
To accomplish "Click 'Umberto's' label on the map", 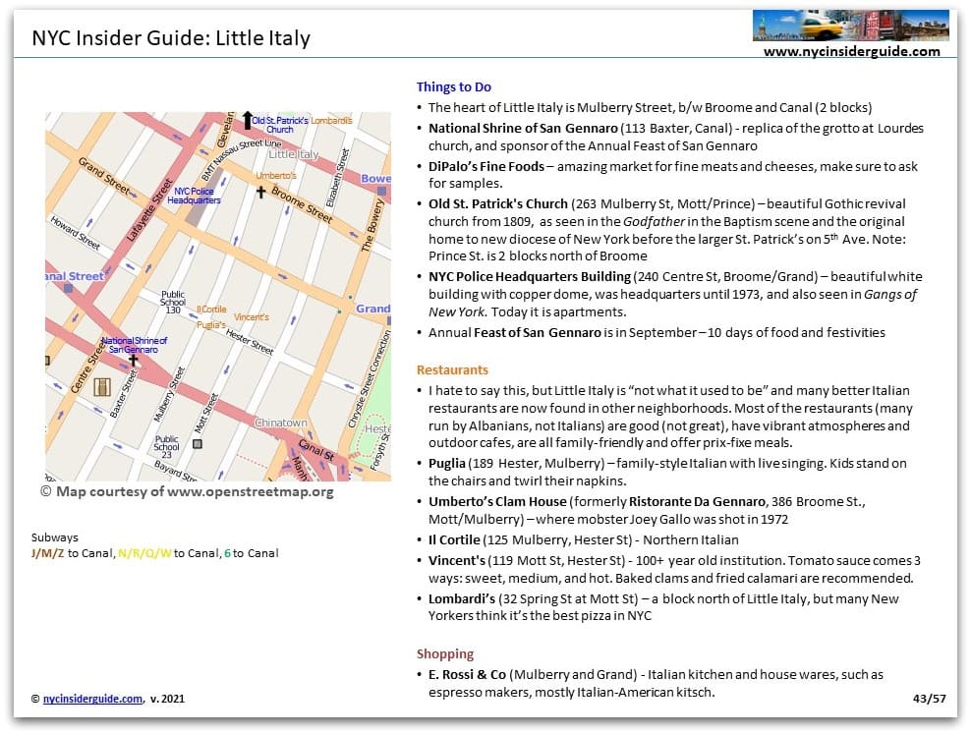I will point(276,175).
